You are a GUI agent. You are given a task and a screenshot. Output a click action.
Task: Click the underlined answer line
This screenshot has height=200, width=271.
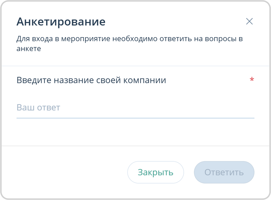(x=135, y=117)
